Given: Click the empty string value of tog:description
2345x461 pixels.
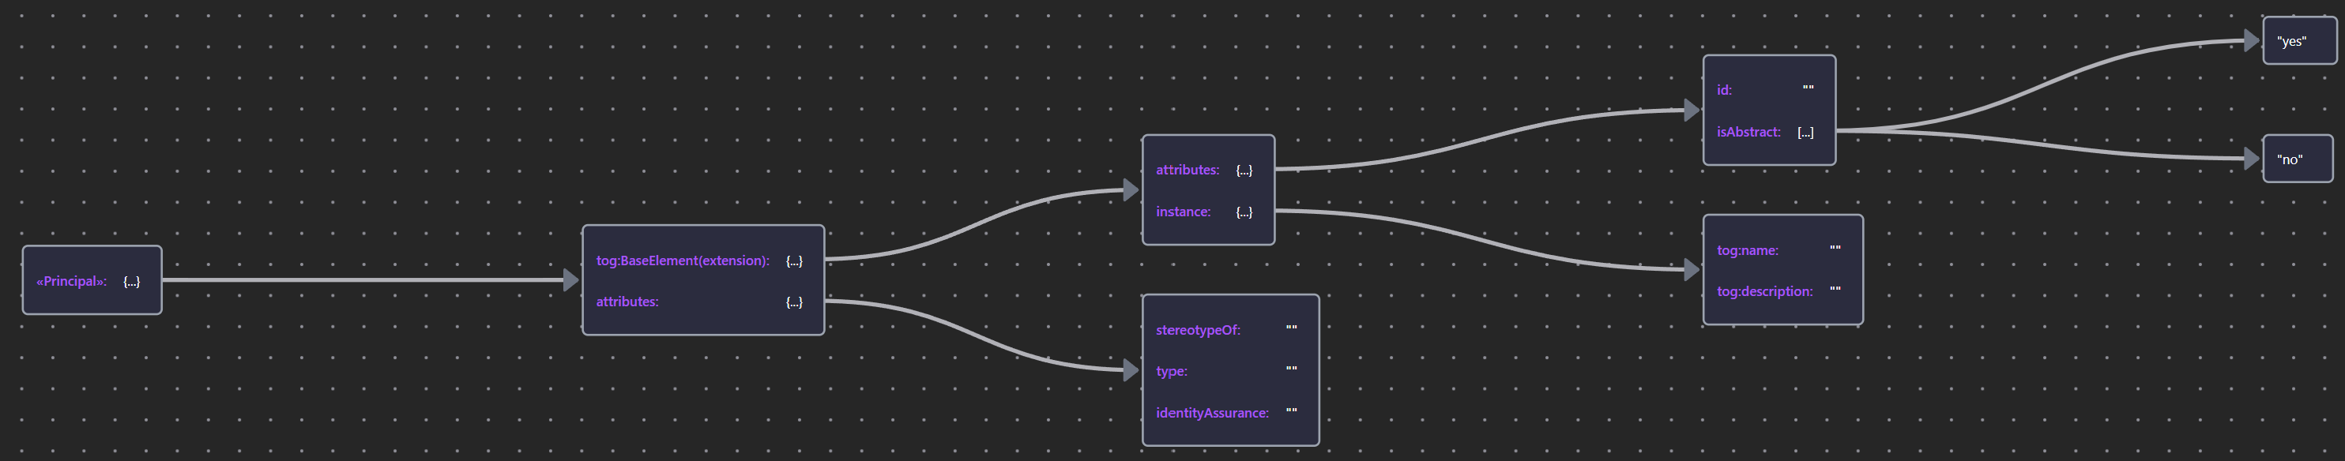Looking at the screenshot, I should [1835, 290].
